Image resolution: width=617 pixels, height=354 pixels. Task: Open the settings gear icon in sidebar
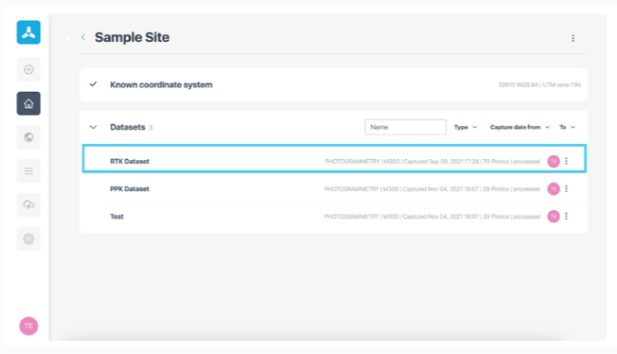[28, 238]
